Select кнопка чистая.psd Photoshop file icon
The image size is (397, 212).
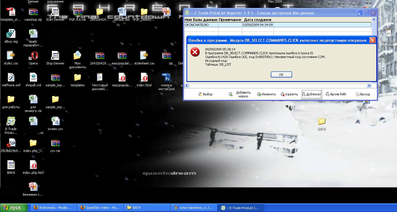[x=166, y=82]
